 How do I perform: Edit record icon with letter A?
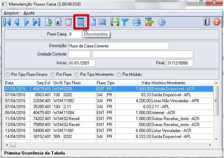[59, 22]
